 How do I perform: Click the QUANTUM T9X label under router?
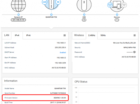(51, 17)
